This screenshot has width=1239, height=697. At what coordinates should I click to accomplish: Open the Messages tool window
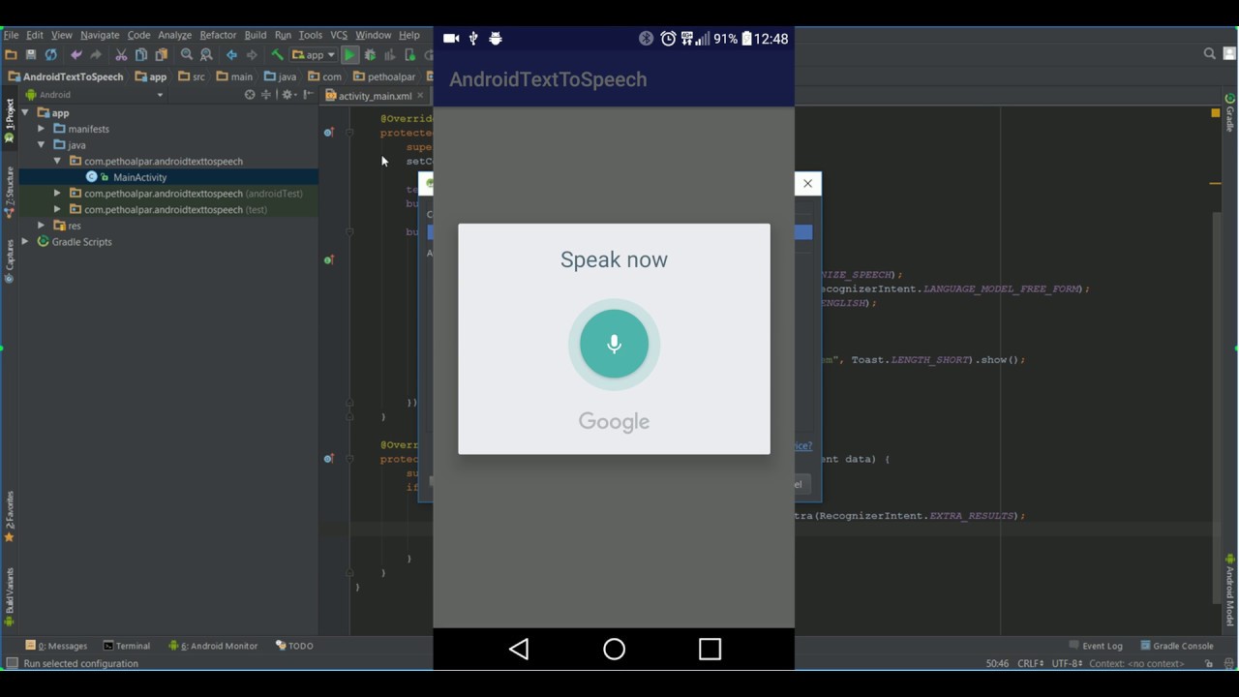(x=57, y=646)
